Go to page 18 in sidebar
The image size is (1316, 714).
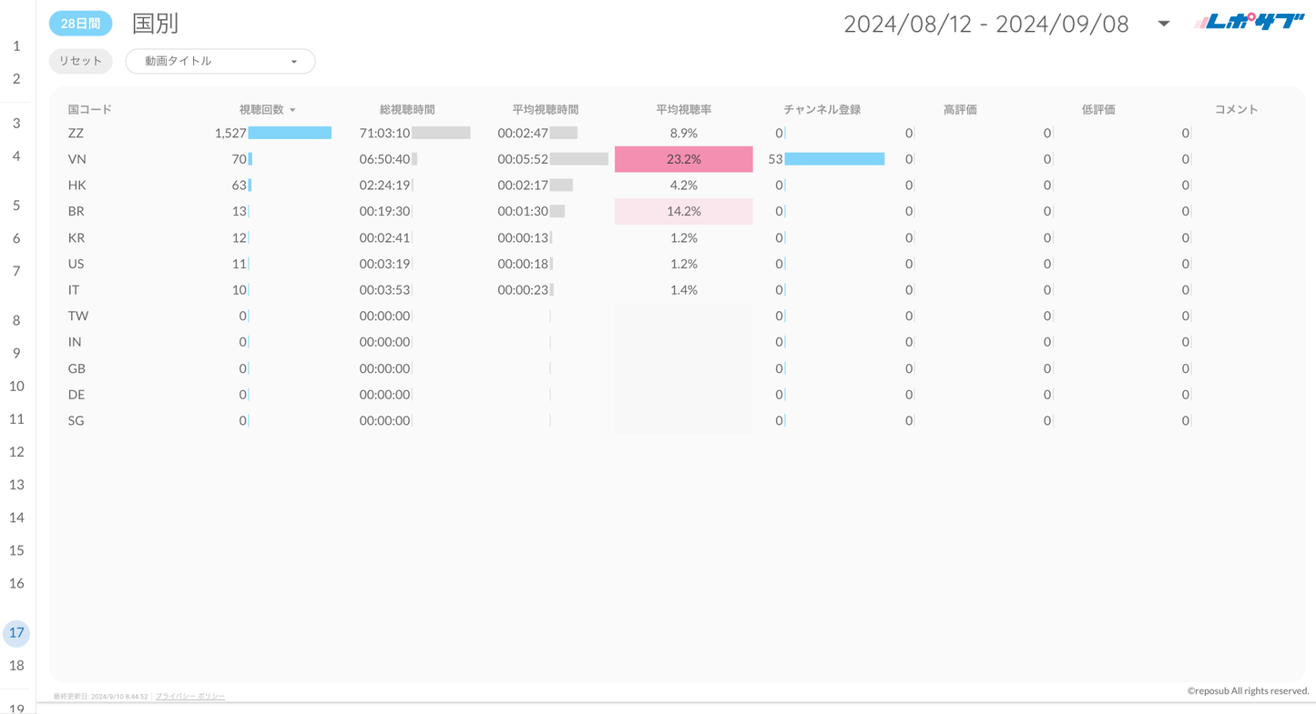[16, 666]
